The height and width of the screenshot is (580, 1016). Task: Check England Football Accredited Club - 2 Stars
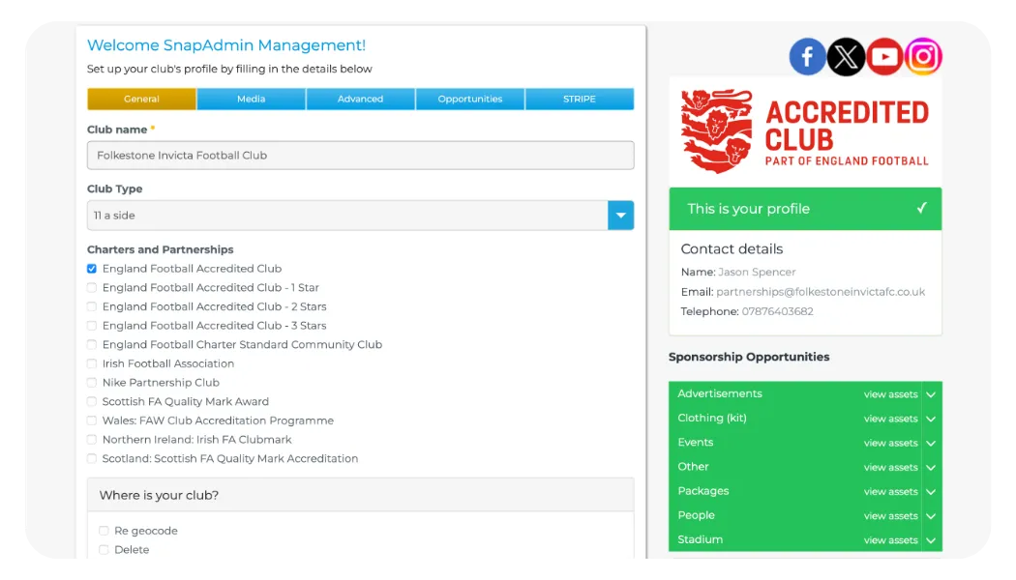pyautogui.click(x=92, y=306)
